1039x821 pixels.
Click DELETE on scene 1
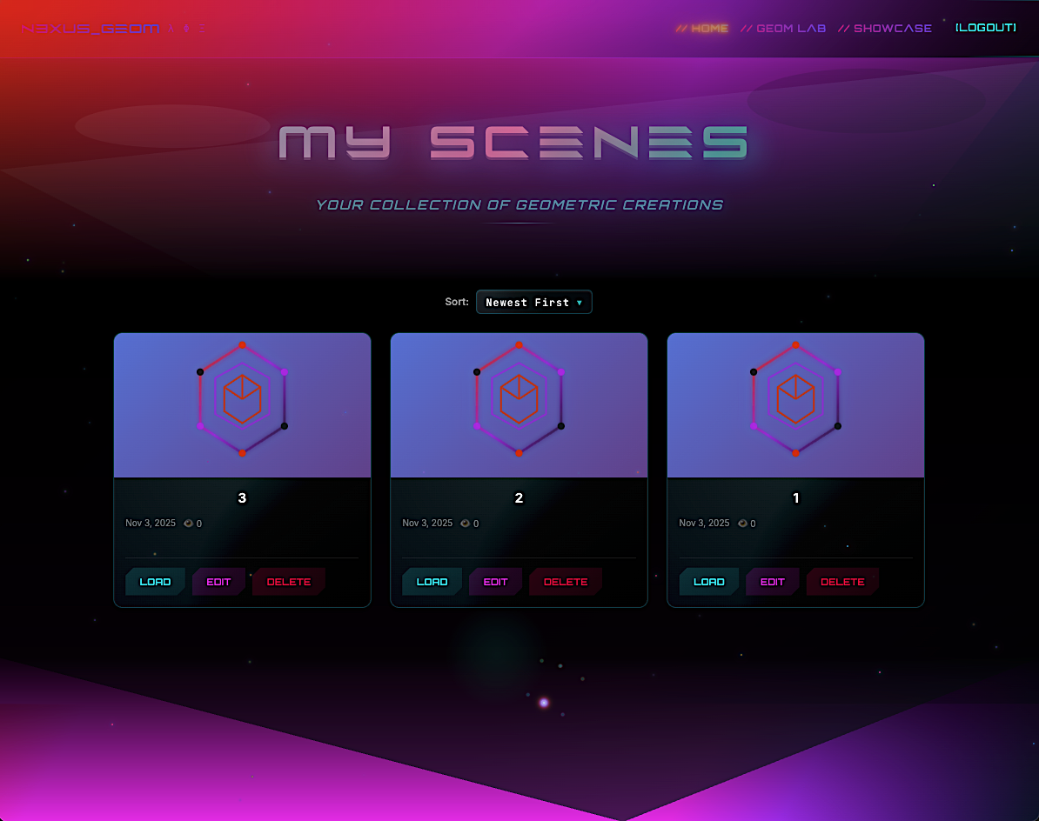[x=841, y=581]
